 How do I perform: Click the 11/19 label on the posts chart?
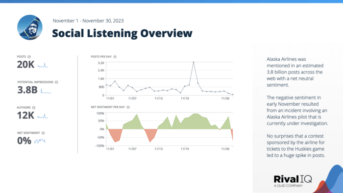click(x=185, y=98)
